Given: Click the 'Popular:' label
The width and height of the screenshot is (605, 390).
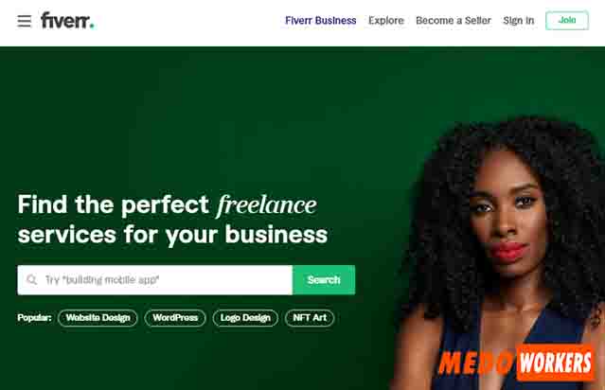Looking at the screenshot, I should 34,317.
